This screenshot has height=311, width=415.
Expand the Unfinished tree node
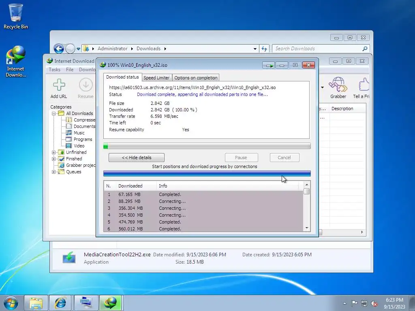54,152
